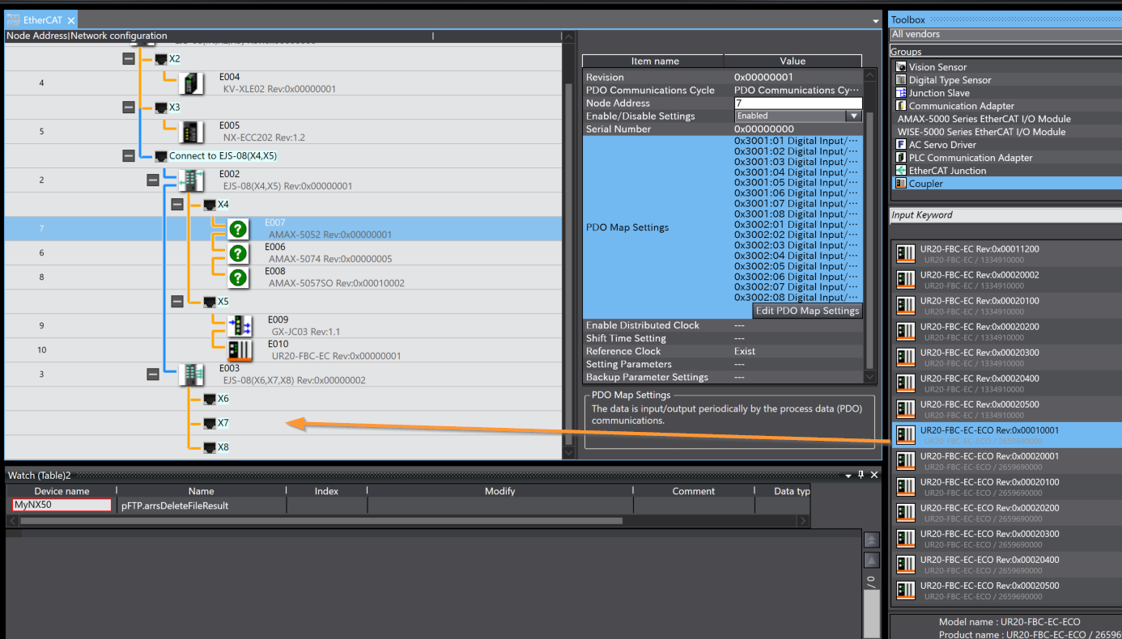Screen dimensions: 1122x639
Task: Click the E005 NX-ECC202 device icon
Action: [x=191, y=132]
